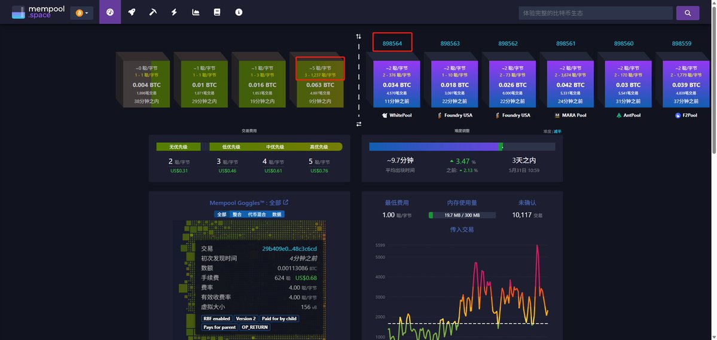Viewport: 717px width, 340px height.
Task: Select pending mempool block with 0.004 BTC
Action: (x=147, y=84)
